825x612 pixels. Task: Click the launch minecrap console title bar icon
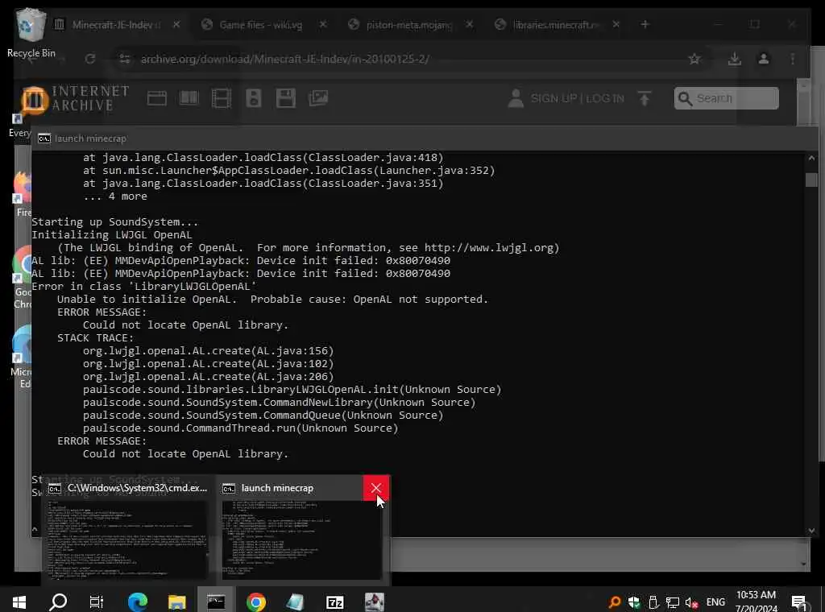tap(44, 139)
